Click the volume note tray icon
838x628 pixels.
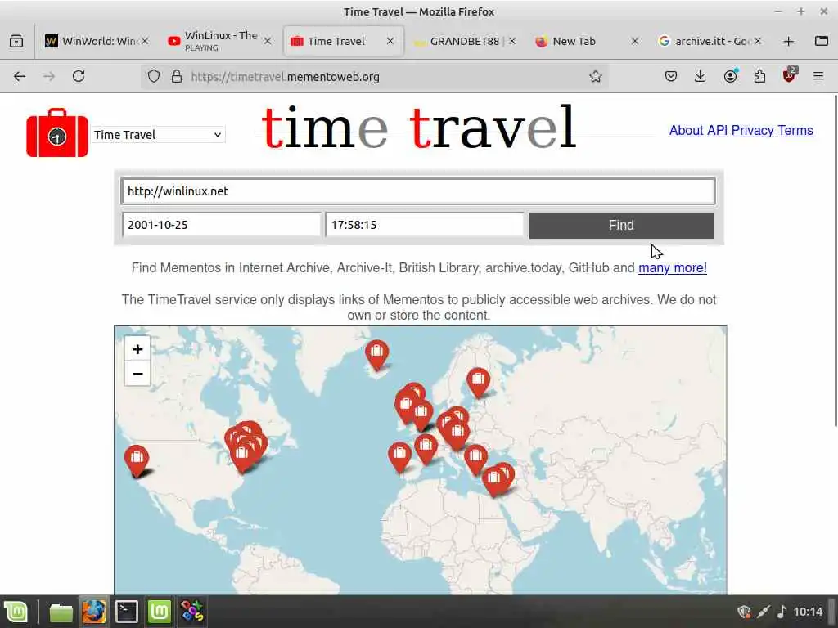click(782, 612)
